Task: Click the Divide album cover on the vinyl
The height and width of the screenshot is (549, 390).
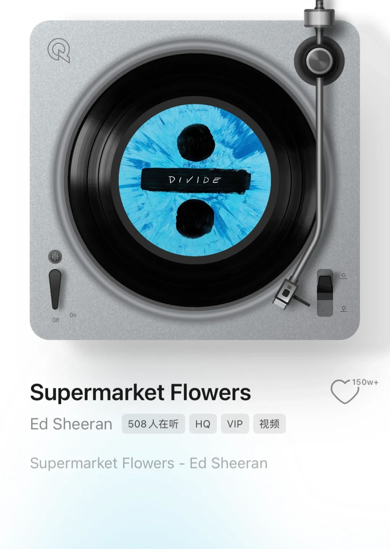Action: point(195,180)
